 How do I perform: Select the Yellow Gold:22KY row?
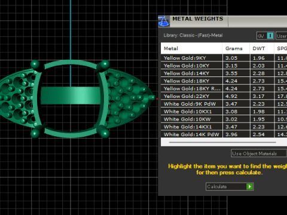[224, 96]
